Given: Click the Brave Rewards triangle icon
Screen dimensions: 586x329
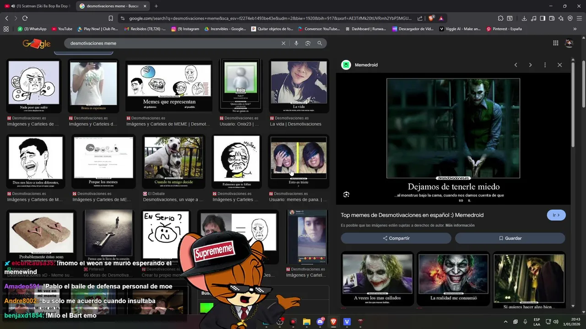Looking at the screenshot, I should tap(441, 18).
